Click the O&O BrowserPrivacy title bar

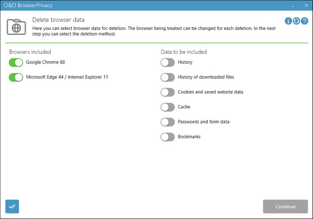pyautogui.click(x=147, y=5)
